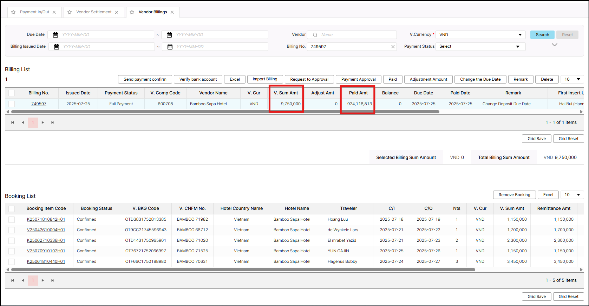Go to next page in Booking List pager
Image resolution: width=589 pixels, height=306 pixels.
pos(43,280)
